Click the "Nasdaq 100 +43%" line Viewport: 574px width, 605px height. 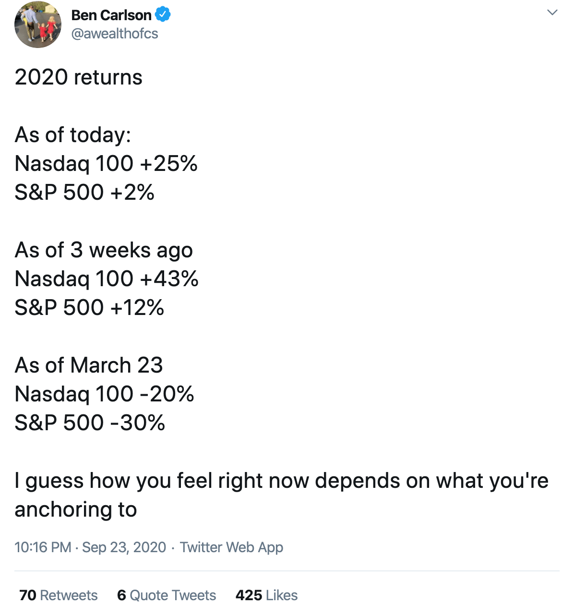point(107,279)
